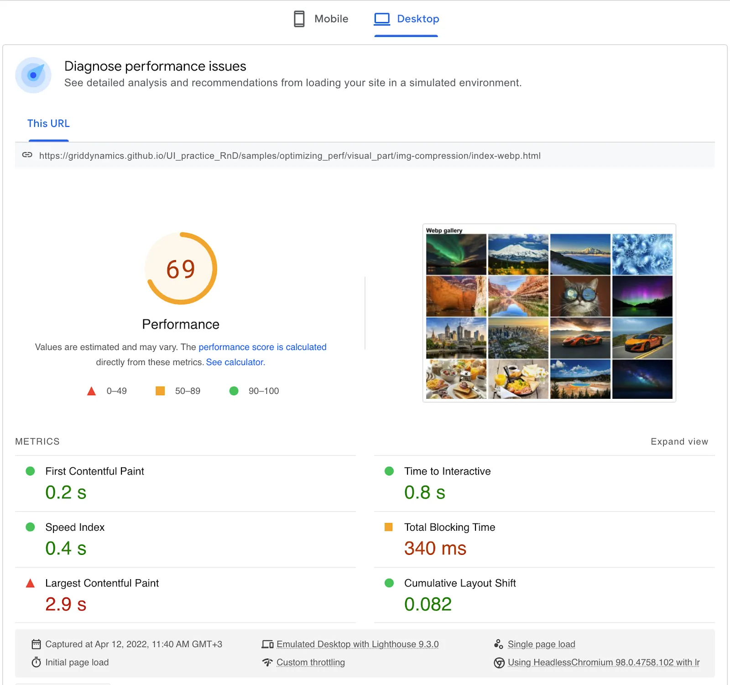Select the Mobile device icon
Image resolution: width=730 pixels, height=685 pixels.
tap(299, 19)
